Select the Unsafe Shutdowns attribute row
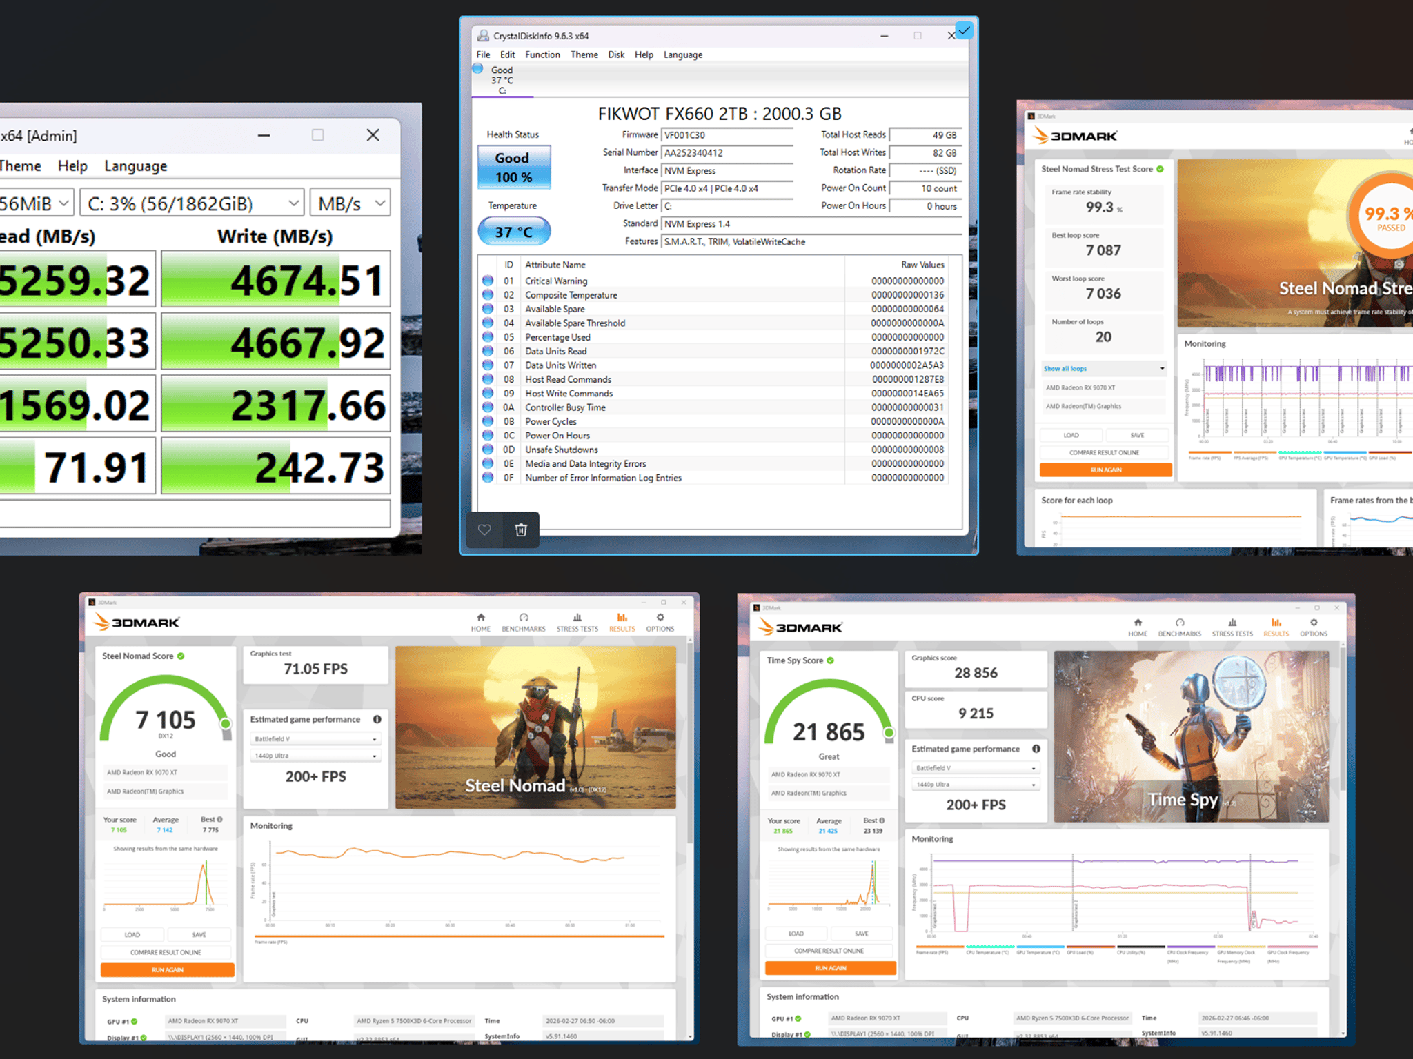Image resolution: width=1413 pixels, height=1059 pixels. [713, 450]
